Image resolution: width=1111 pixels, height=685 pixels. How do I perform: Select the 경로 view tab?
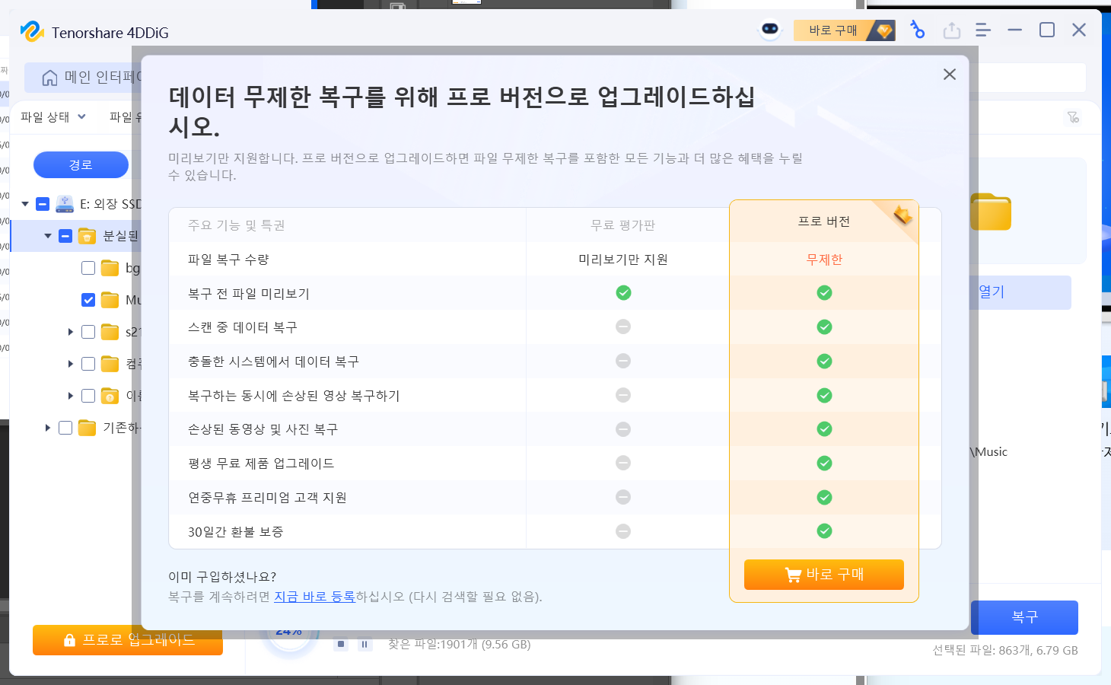pos(81,164)
